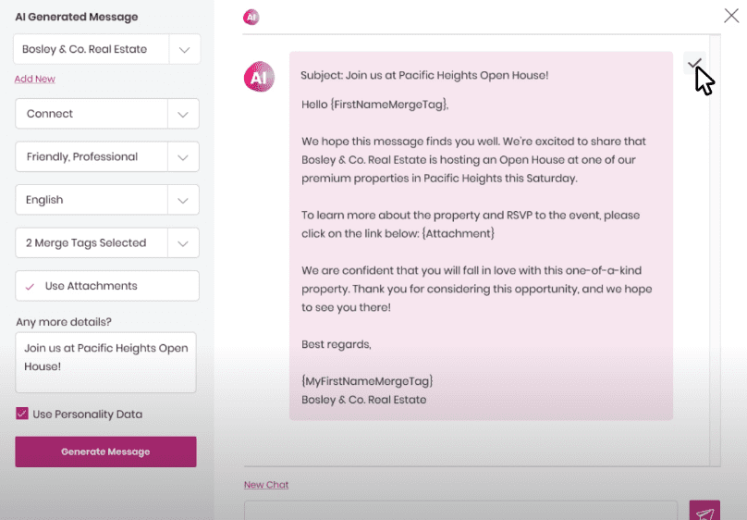Accept the message with the checkmark icon

694,63
